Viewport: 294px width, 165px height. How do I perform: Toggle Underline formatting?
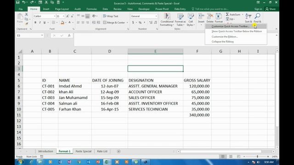pyautogui.click(x=45, y=22)
